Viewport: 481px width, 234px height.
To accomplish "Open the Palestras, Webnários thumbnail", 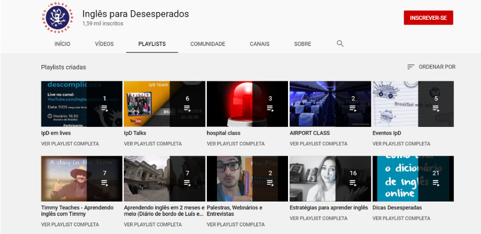I will click(247, 179).
